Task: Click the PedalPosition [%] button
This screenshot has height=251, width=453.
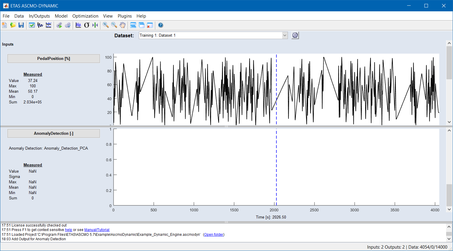Action: click(54, 59)
